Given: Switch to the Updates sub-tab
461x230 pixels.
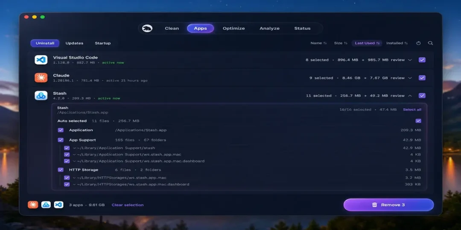Looking at the screenshot, I should pos(74,43).
